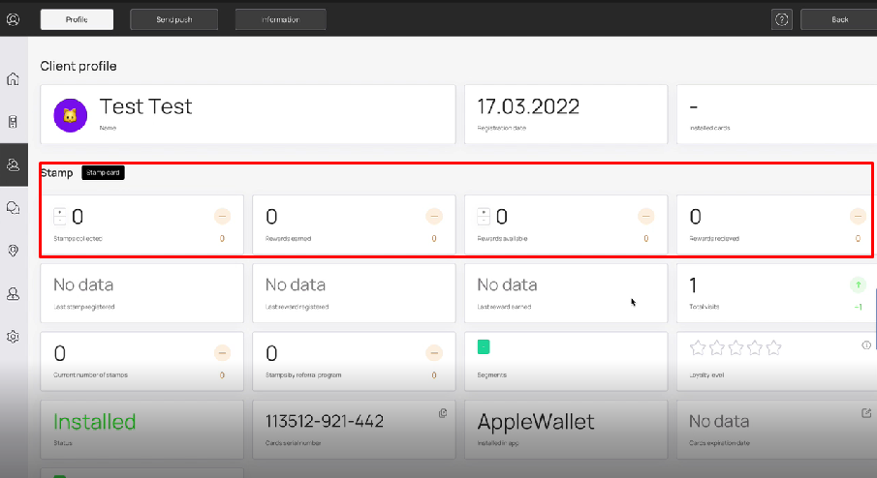Open the settings gear in sidebar
Viewport: 877px width, 478px height.
[x=13, y=337]
